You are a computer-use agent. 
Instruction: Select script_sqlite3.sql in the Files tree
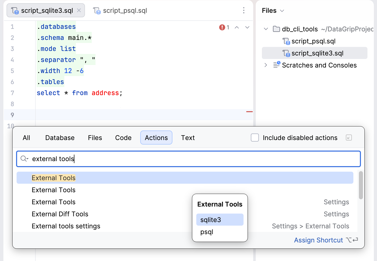point(315,53)
